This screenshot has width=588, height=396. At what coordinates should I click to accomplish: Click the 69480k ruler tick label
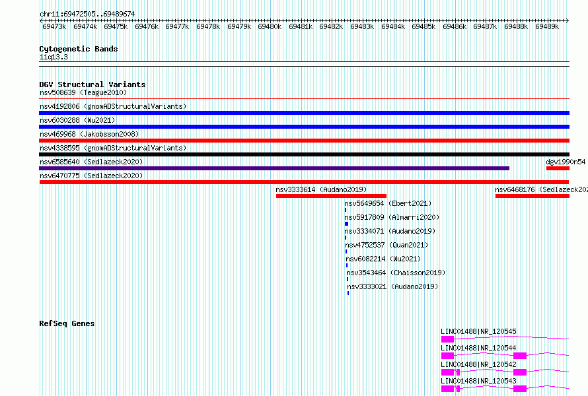pos(270,27)
